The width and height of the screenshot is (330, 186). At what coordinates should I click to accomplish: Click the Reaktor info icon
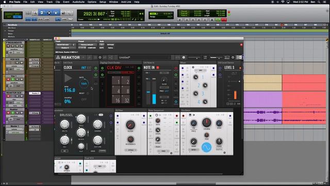coord(184,57)
